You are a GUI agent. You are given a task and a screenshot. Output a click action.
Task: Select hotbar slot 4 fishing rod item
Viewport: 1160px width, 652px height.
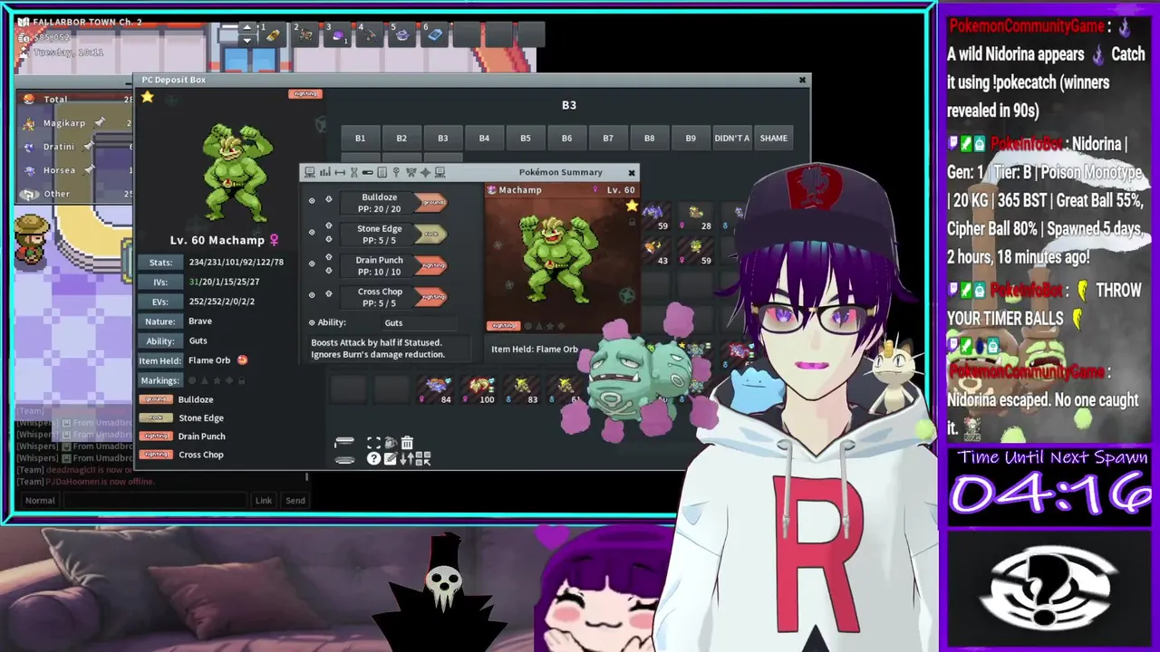pos(370,34)
